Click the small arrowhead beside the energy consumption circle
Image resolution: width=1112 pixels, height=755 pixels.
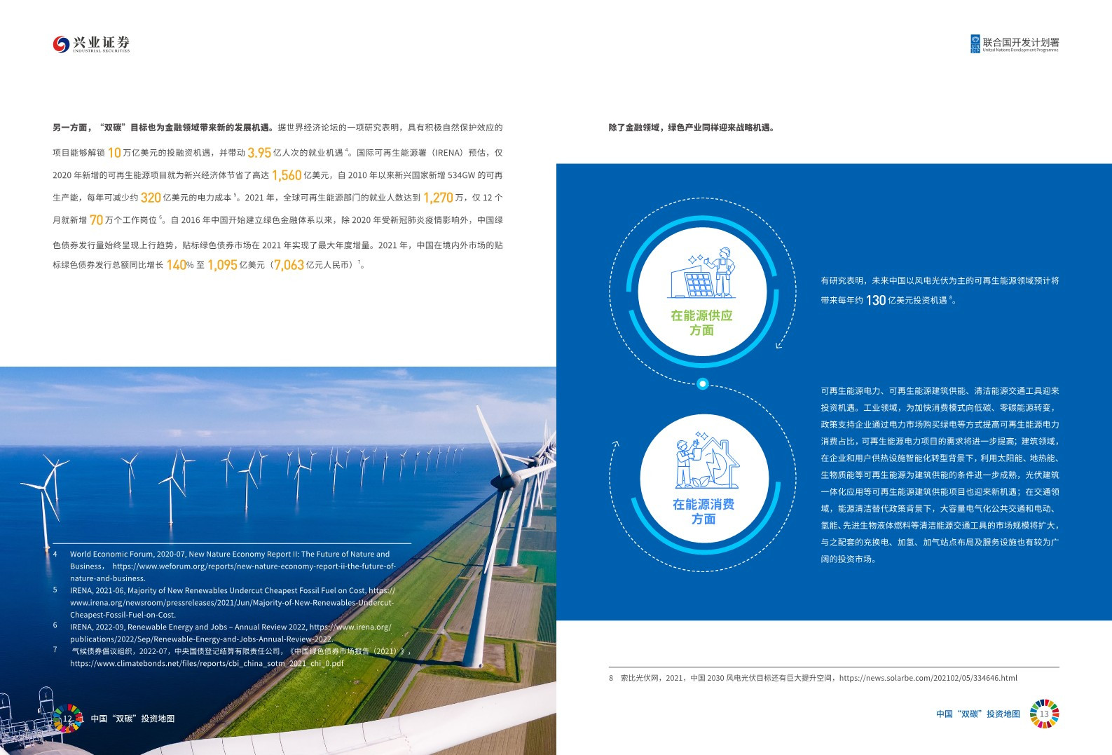616,443
